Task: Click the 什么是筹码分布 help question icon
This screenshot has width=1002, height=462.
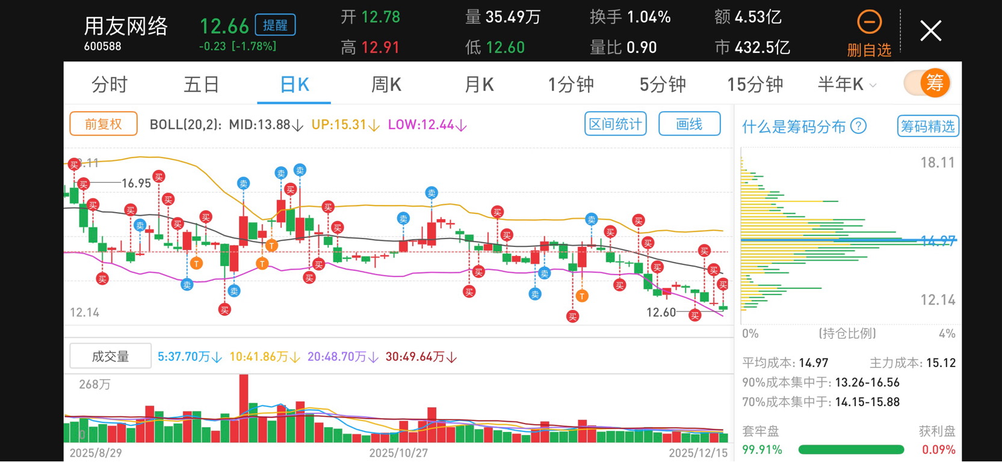Action: pyautogui.click(x=859, y=126)
